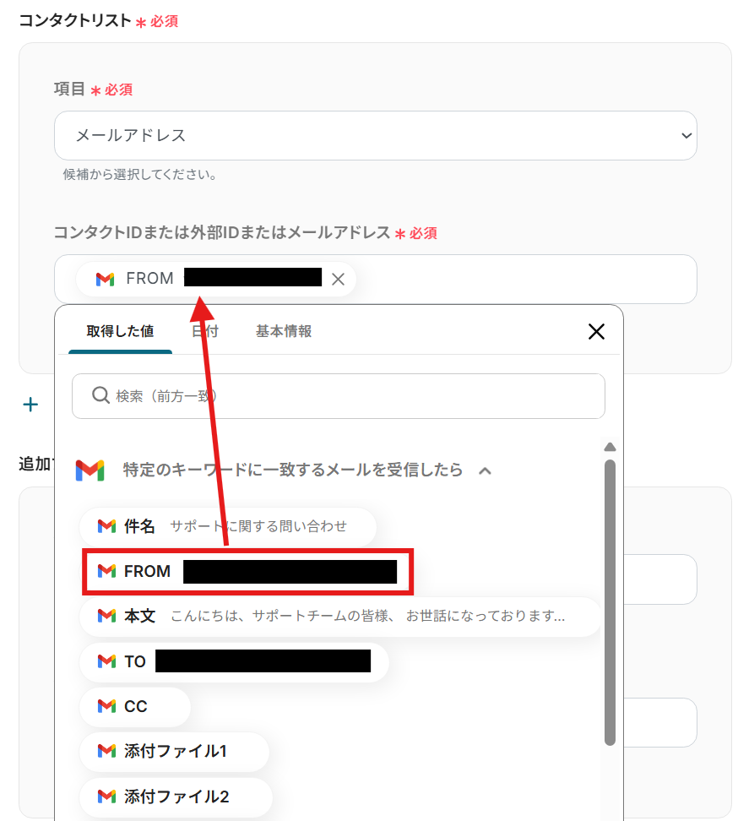Switch to the 基本情報 tab

(284, 331)
